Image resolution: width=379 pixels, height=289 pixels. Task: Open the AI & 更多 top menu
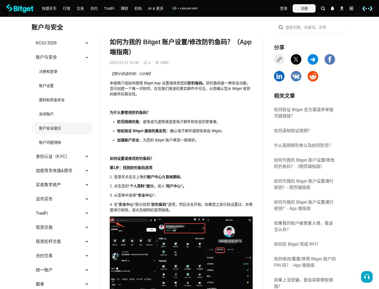coord(156,8)
